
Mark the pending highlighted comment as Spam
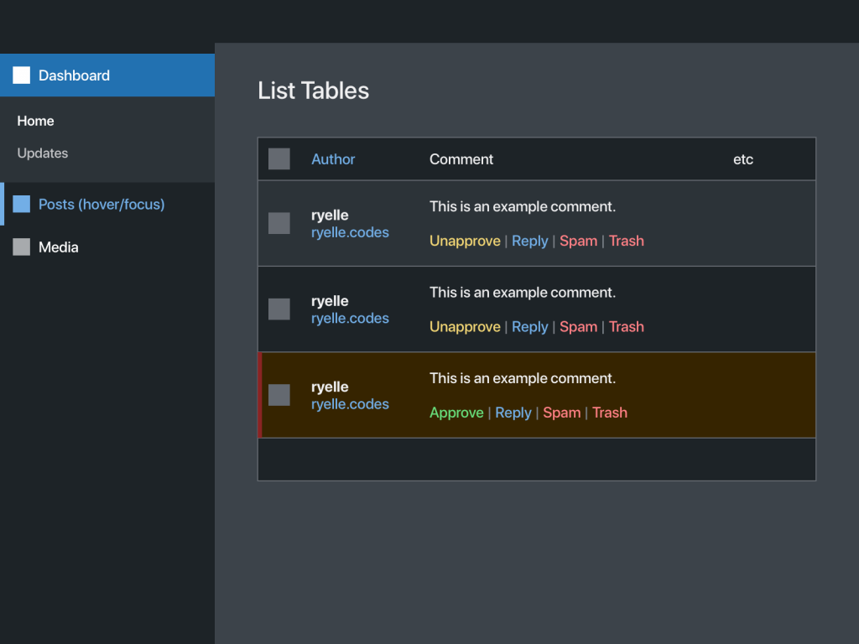pyautogui.click(x=561, y=413)
